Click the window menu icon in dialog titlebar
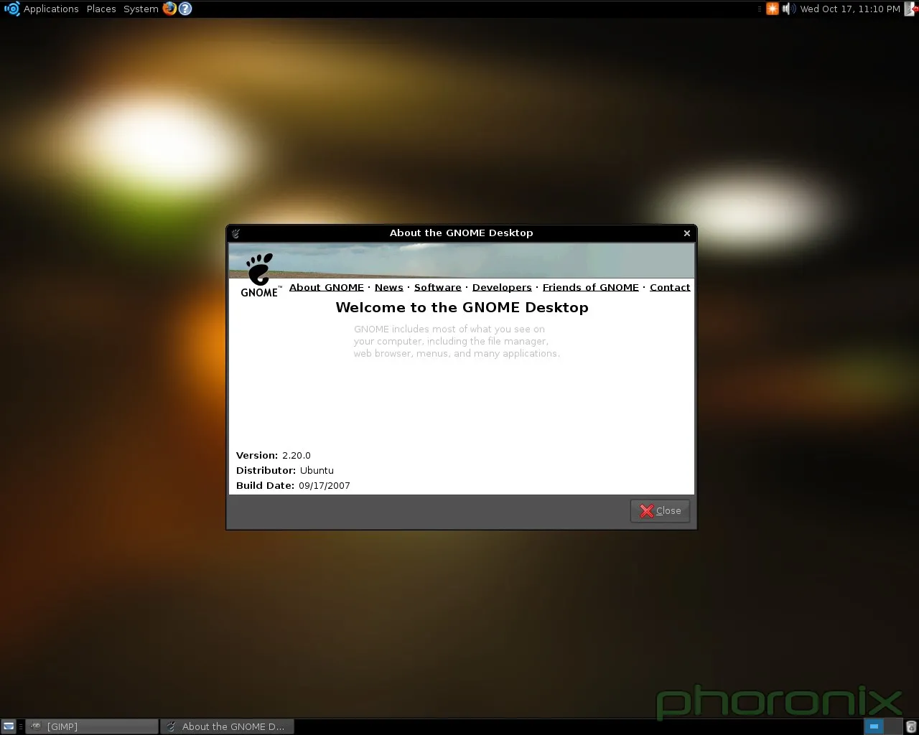The width and height of the screenshot is (919, 735). tap(235, 233)
